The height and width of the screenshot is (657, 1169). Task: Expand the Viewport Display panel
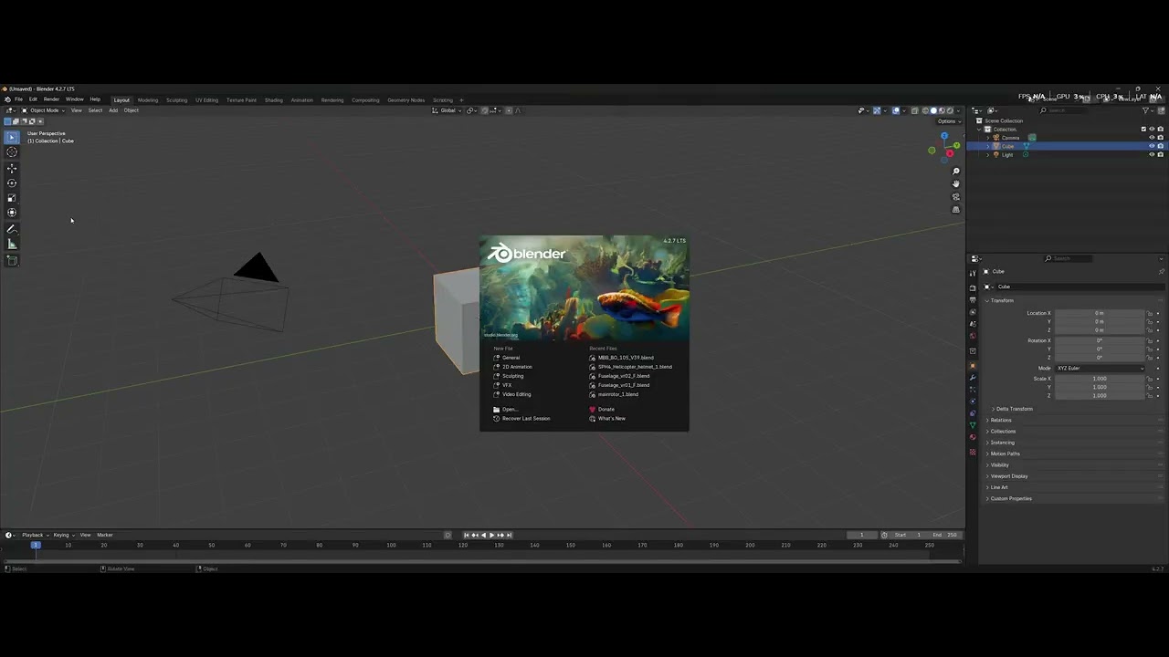1007,476
